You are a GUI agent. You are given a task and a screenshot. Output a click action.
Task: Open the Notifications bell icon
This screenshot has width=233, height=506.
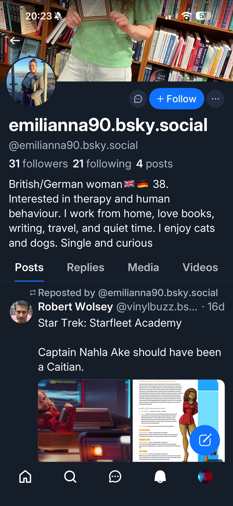(160, 477)
